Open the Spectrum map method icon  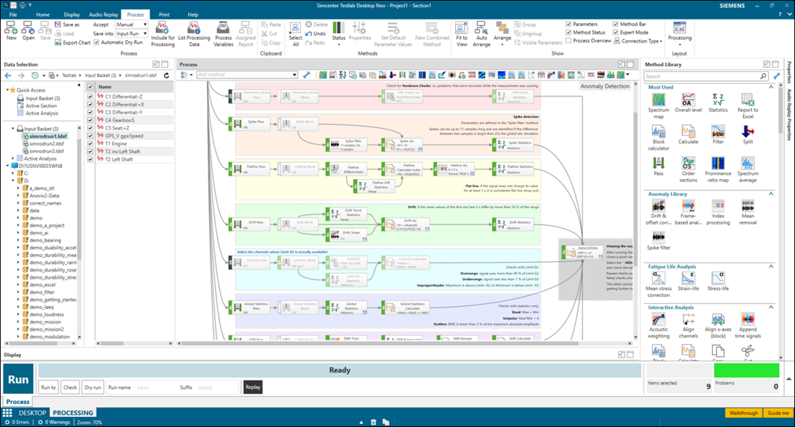[x=658, y=100]
